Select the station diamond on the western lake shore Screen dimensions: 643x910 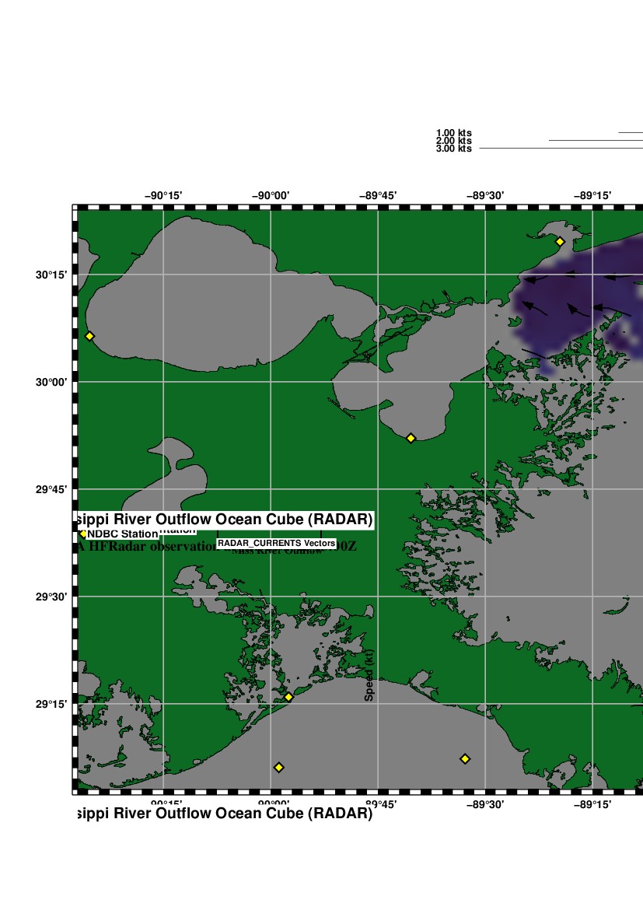[x=89, y=336]
